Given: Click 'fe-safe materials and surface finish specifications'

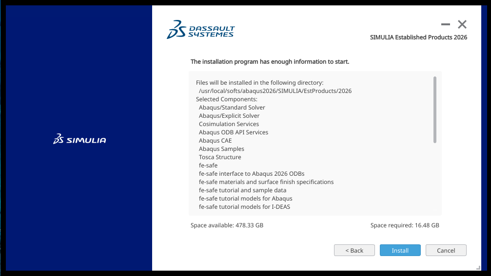Looking at the screenshot, I should [266, 182].
